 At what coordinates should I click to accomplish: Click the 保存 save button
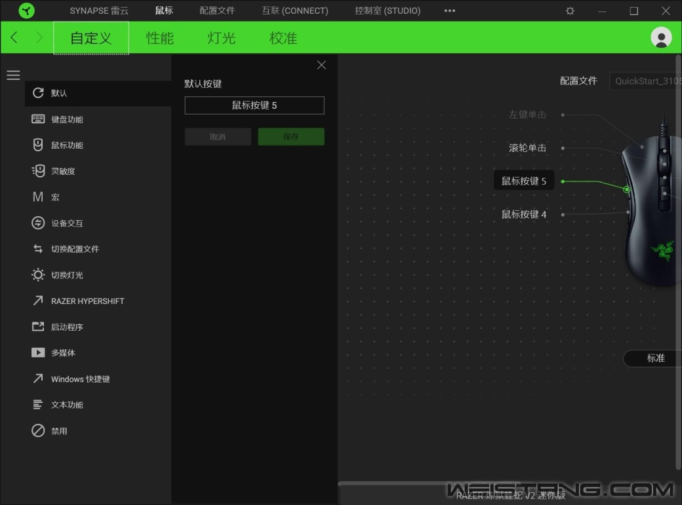[291, 136]
